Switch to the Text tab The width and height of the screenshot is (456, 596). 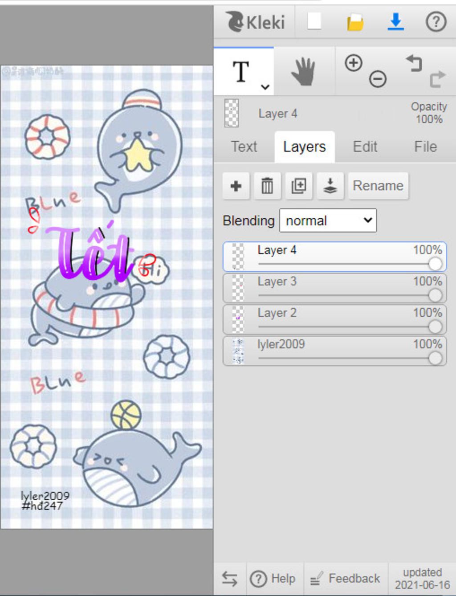[244, 147]
